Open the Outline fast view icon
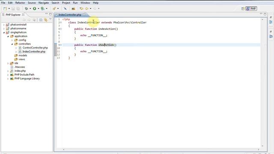 coord(271,22)
